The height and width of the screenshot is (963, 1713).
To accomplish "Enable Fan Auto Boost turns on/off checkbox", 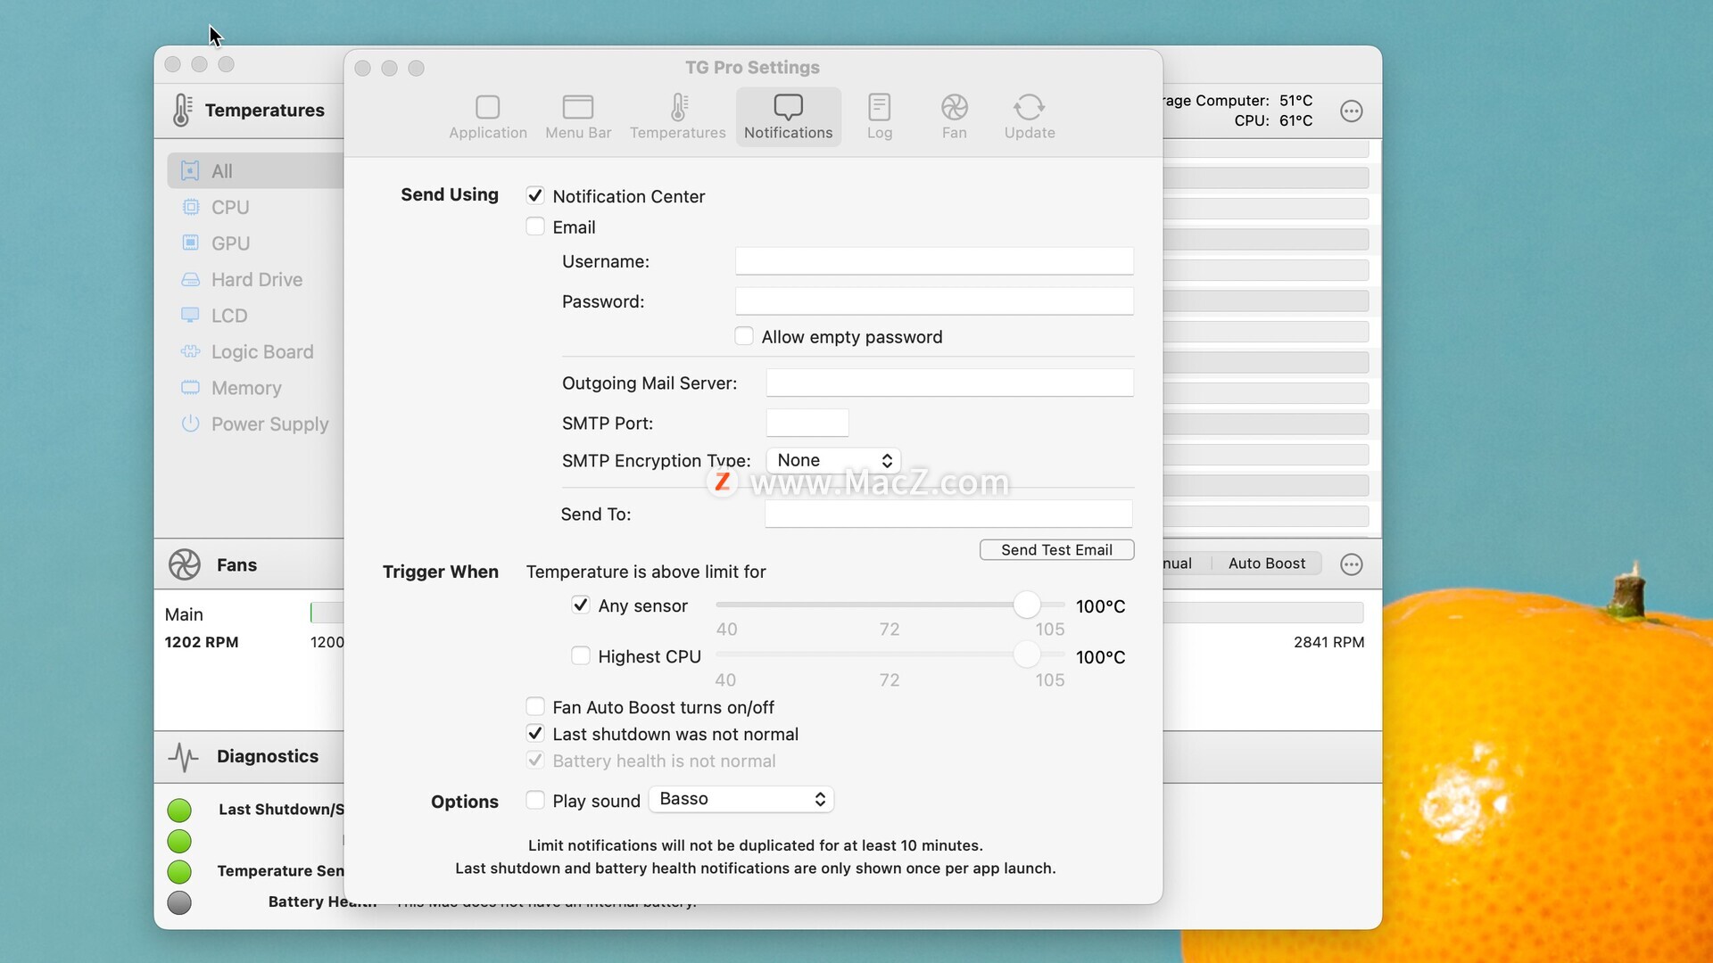I will tap(535, 707).
